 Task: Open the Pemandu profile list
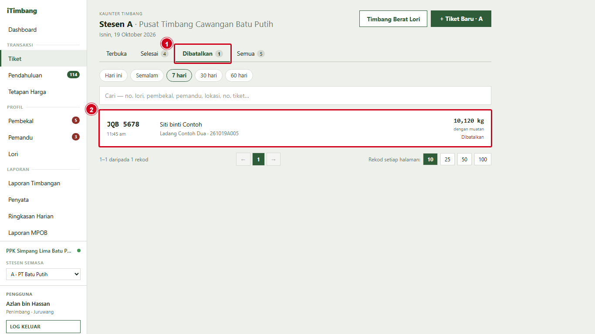tap(44, 137)
